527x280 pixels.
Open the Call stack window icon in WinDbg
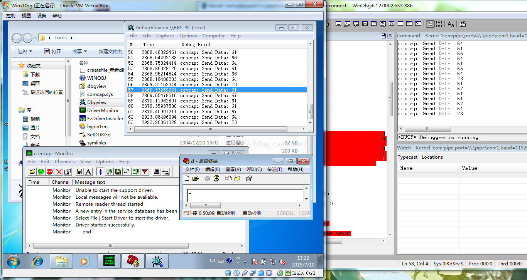383,24
